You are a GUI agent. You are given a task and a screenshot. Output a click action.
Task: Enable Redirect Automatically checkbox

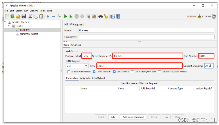(x=69, y=72)
